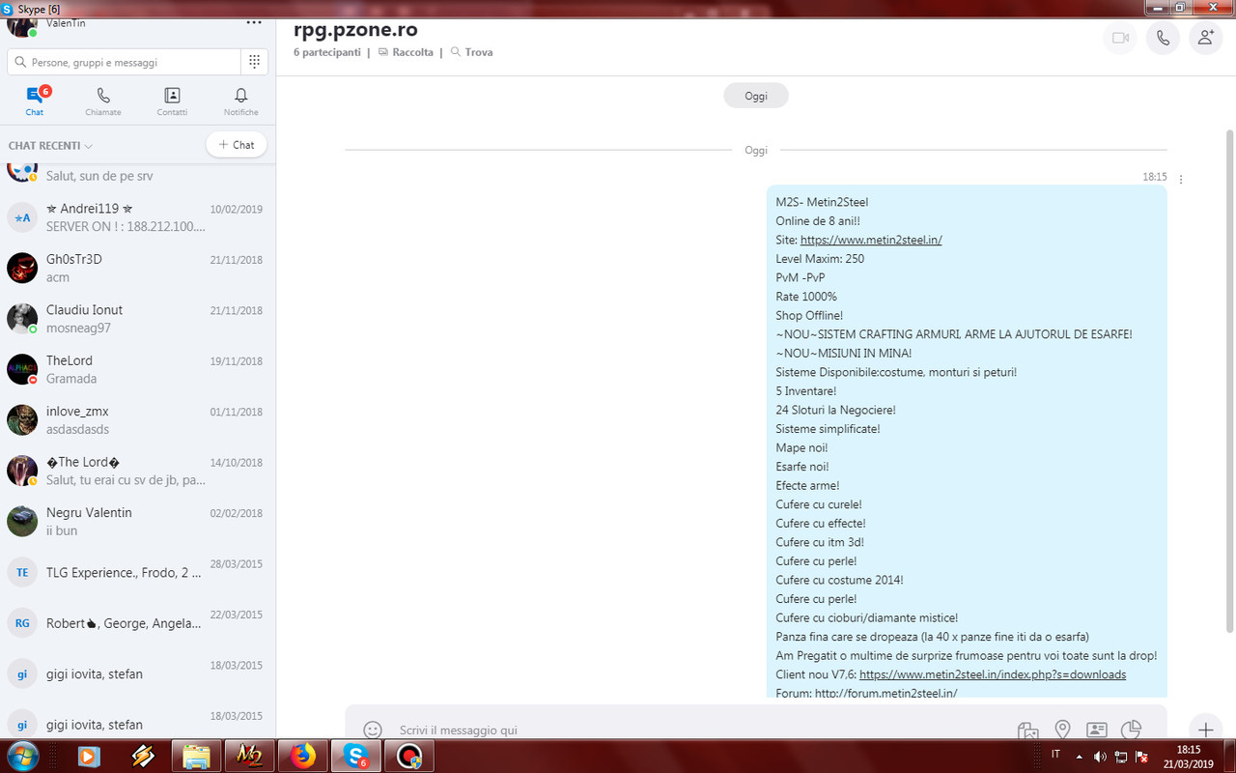Open message options next to 18:15
1236x773 pixels.
coord(1181,179)
